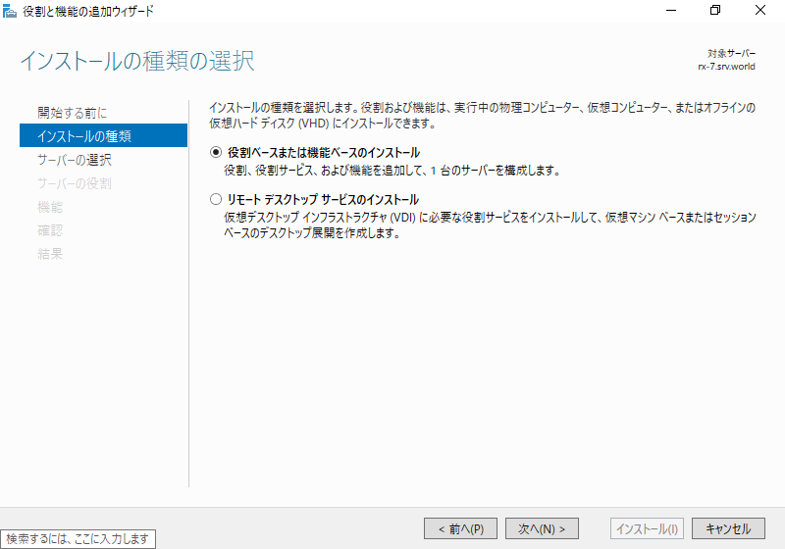This screenshot has height=549, width=785.
Task: Select the インストールの種類 step in sidebar
Action: click(103, 135)
